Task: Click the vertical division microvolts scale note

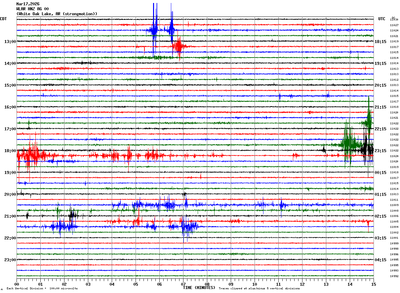Action: click(42, 288)
